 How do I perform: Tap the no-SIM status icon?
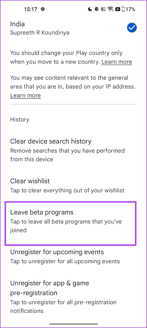[117, 9]
